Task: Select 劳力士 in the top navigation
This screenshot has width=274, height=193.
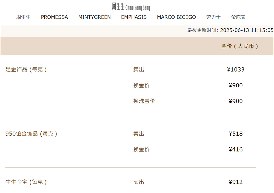Action: (x=213, y=17)
